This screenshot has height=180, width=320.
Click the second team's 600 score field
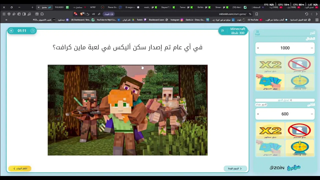coord(285,114)
